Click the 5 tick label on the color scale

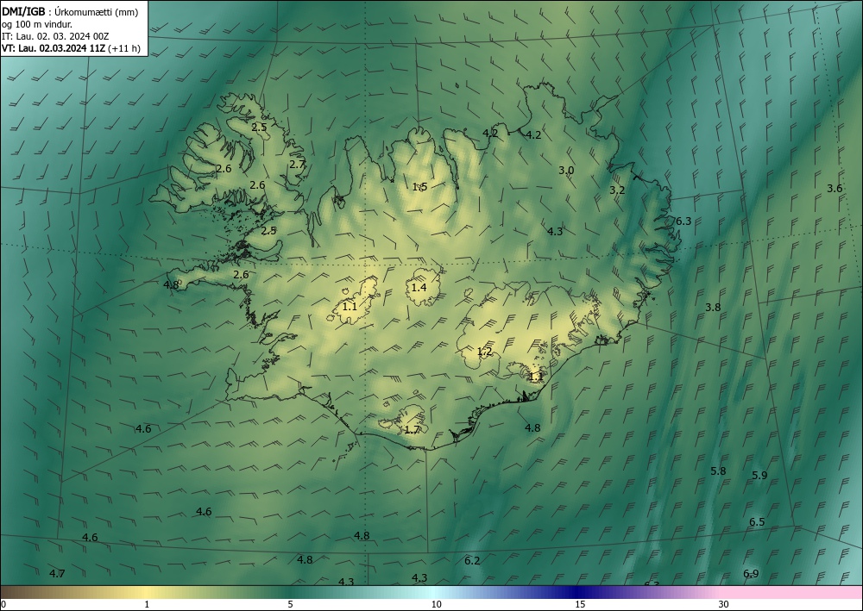[290, 605]
